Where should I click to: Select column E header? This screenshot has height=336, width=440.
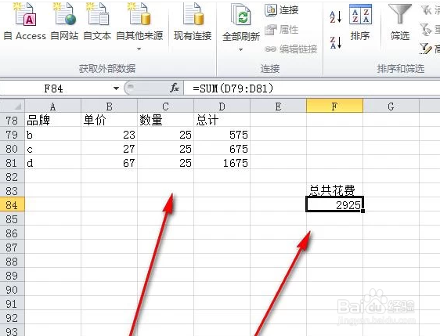(278, 107)
